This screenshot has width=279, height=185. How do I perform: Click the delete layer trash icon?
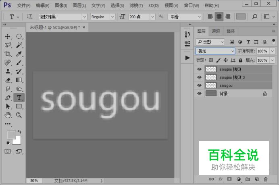click(x=266, y=179)
